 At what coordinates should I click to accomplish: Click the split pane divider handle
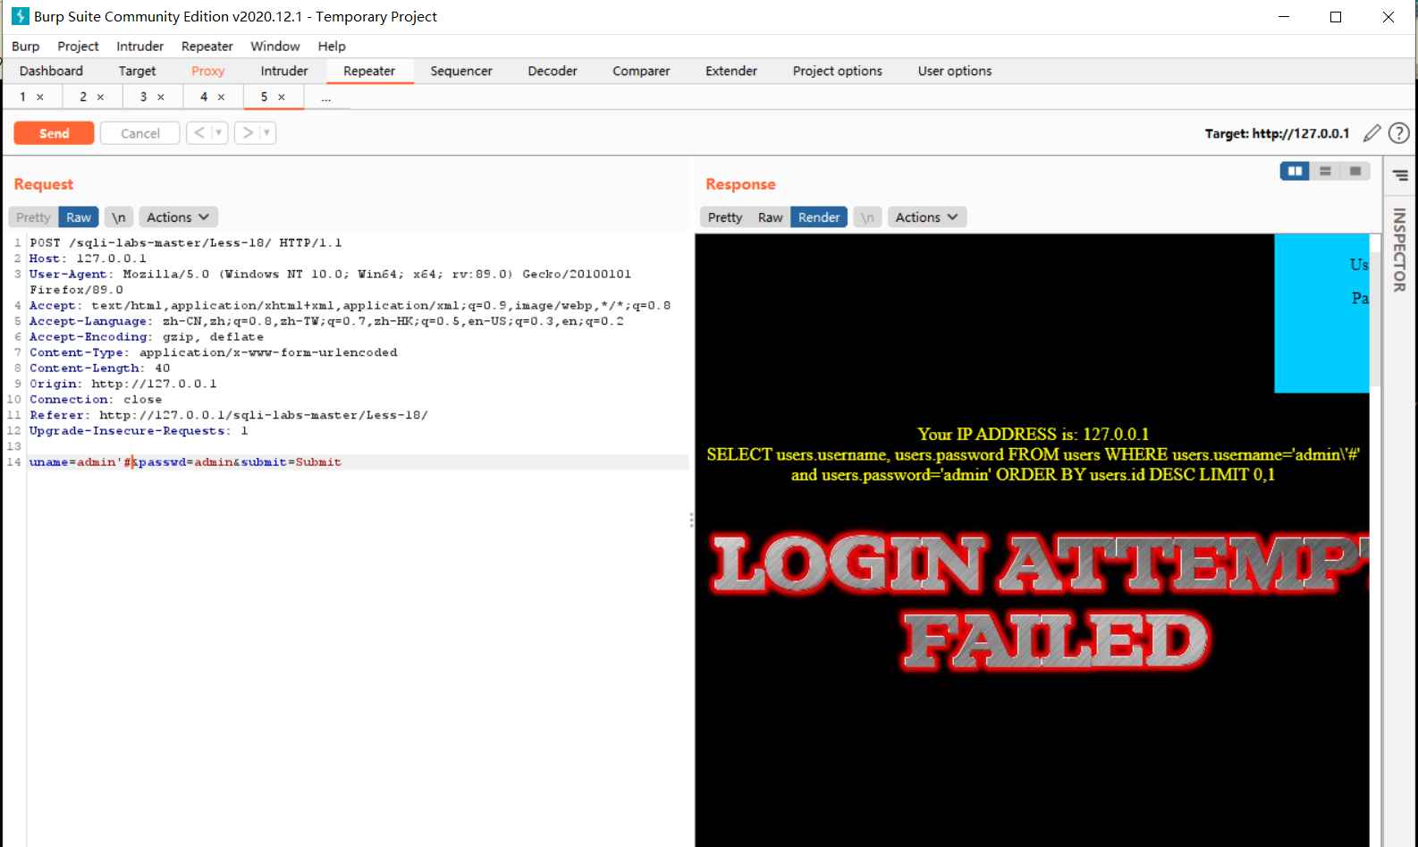(691, 520)
